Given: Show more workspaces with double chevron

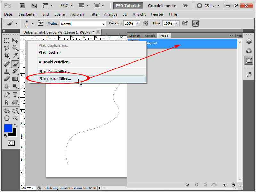Looking at the screenshot, I should [x=185, y=6].
